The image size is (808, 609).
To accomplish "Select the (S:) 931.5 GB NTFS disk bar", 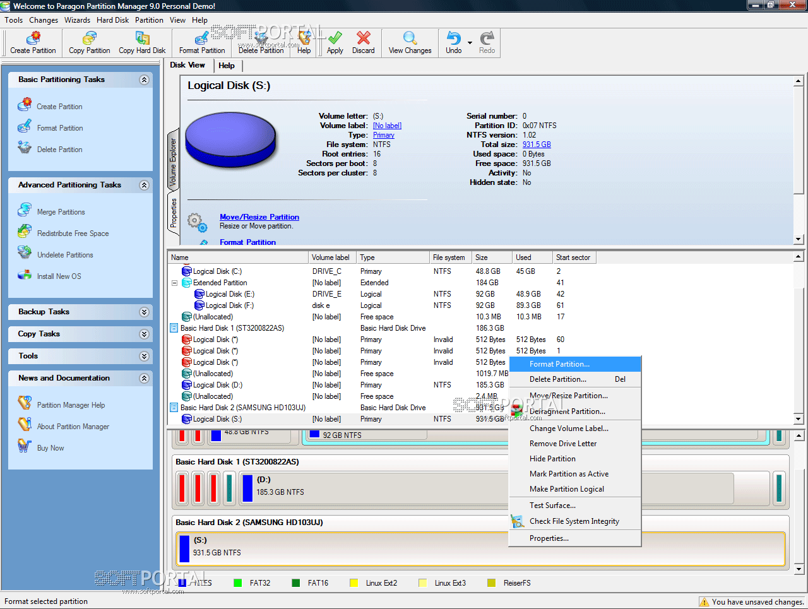I will [x=480, y=548].
